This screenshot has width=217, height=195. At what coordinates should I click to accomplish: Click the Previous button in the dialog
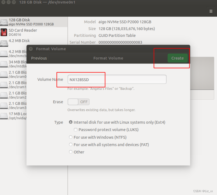(x=39, y=58)
